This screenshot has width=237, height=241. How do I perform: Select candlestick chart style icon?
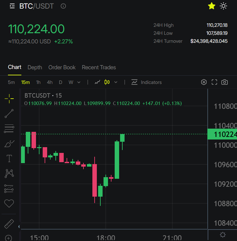pyautogui.click(x=107, y=82)
